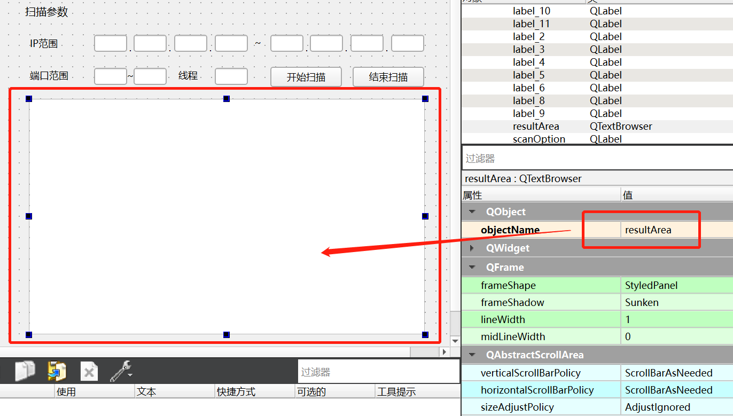Click the paste action icon in action editor
This screenshot has height=416, width=733.
57,371
